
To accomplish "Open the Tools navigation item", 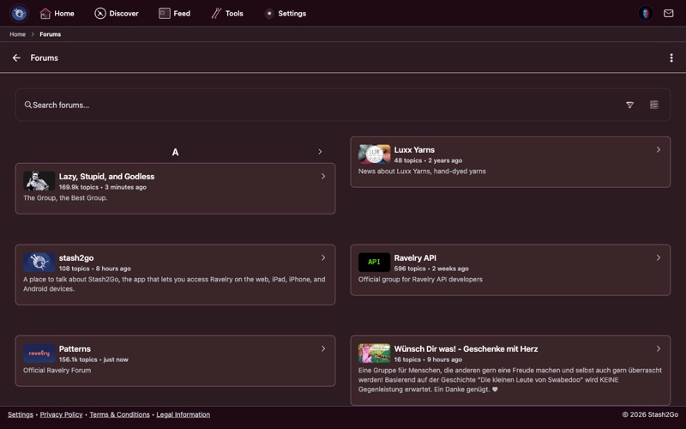I will click(x=226, y=14).
